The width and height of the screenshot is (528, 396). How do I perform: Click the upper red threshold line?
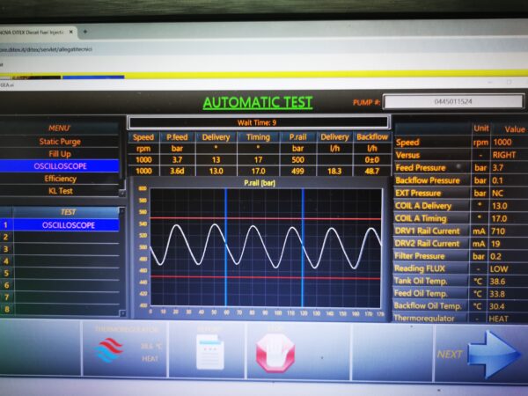click(264, 218)
